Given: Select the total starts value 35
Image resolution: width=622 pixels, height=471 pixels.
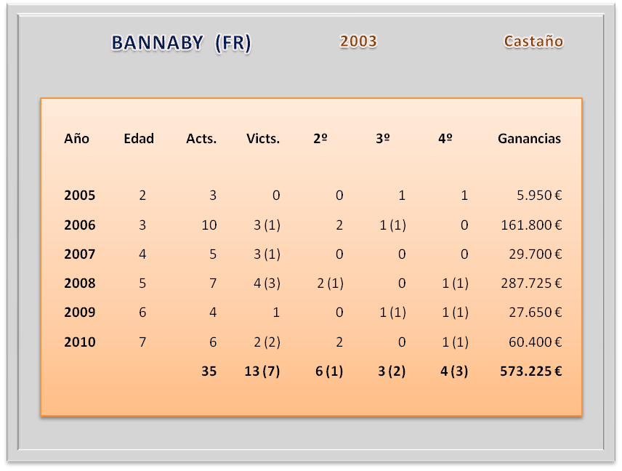Looking at the screenshot, I should pos(209,371).
